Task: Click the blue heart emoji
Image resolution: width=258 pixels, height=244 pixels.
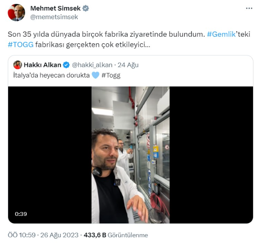Action: [95, 75]
